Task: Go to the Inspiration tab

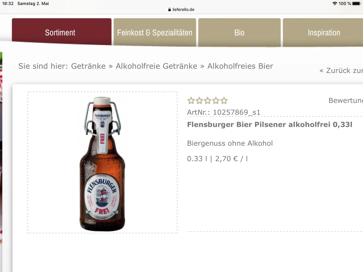Action: [x=324, y=33]
